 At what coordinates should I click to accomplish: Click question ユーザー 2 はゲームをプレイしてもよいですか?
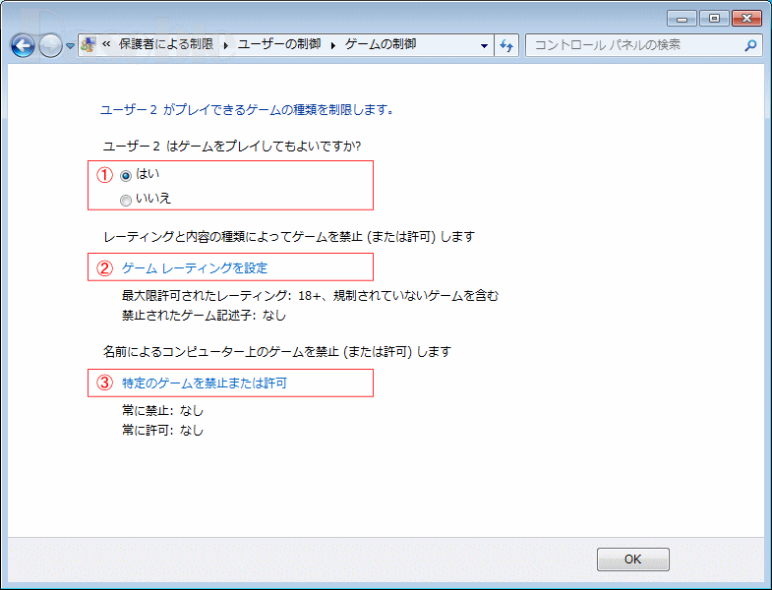tap(232, 146)
